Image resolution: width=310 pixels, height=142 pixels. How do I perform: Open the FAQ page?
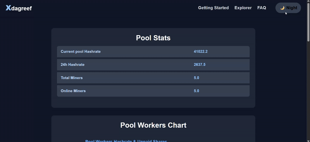262,8
